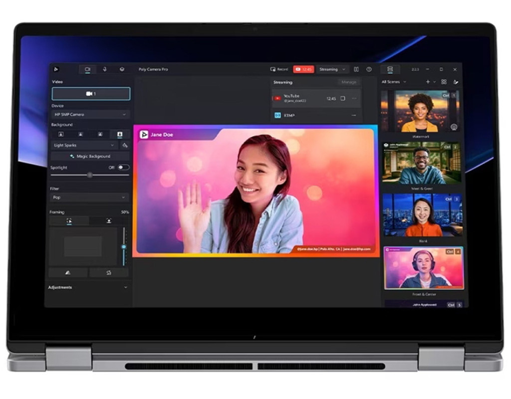Click the scenes panel layout icon
Screen dimensions: 511x399
[390, 69]
